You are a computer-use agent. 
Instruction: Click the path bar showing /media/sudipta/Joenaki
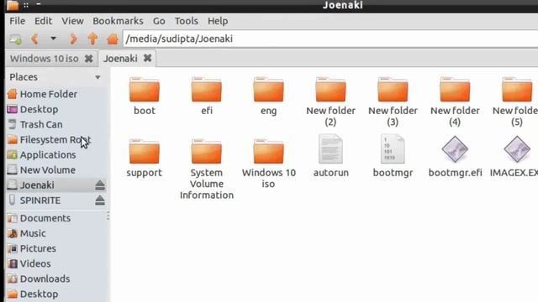coord(330,39)
